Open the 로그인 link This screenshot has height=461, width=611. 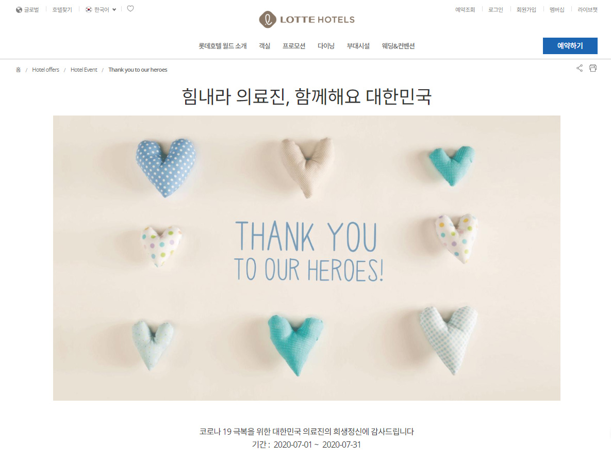496,10
